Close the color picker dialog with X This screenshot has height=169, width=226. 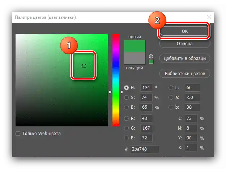209,17
